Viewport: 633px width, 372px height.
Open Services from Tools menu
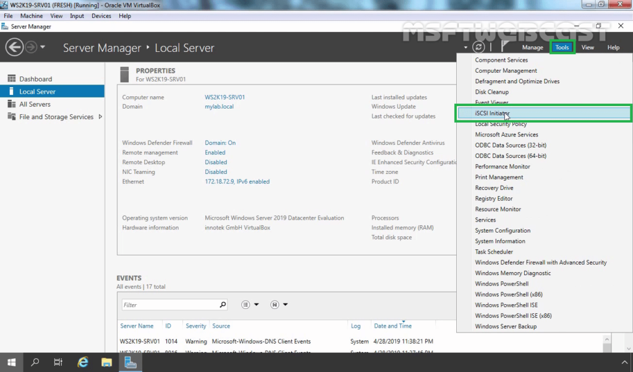click(485, 220)
